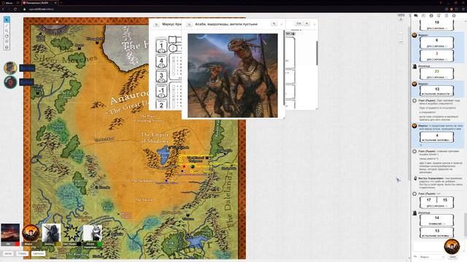Select the Draw brush tool
467x262 pixels.
7,25
